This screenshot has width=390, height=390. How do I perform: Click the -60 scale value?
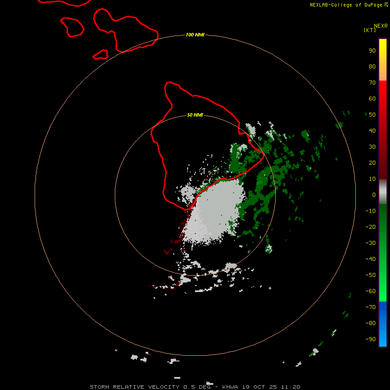[x=370, y=291]
